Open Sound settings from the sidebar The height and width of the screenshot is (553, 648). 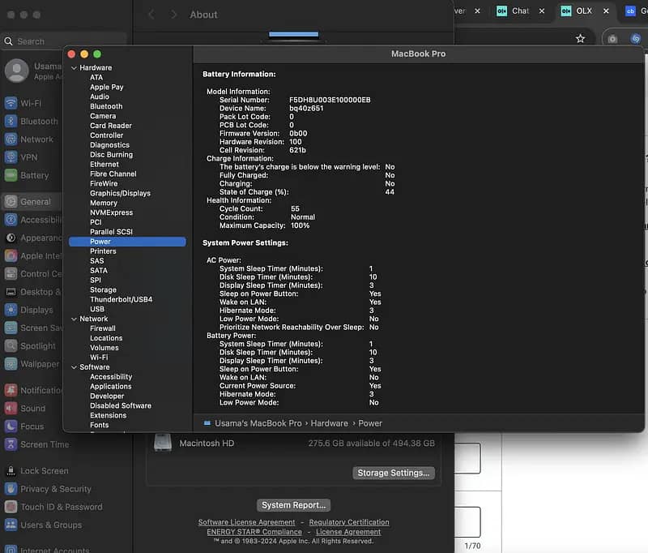point(32,408)
